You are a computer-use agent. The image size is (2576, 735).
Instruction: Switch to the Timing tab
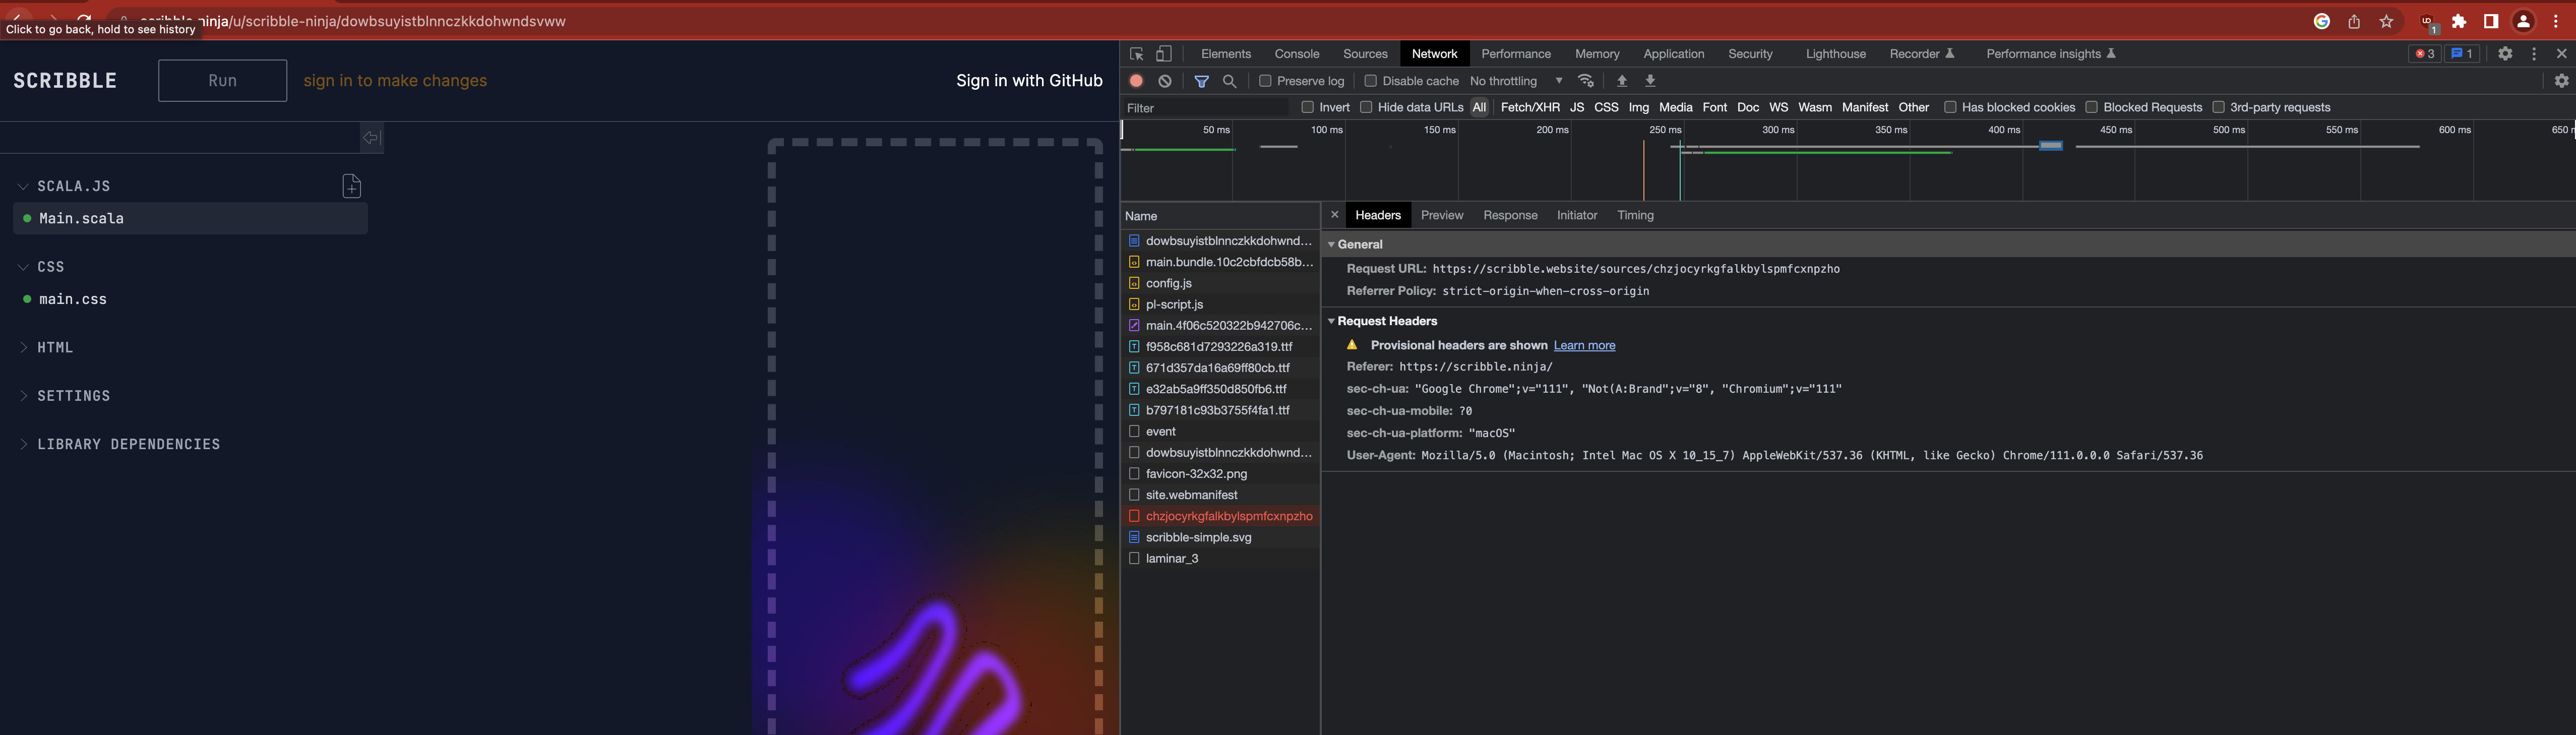(x=1635, y=214)
